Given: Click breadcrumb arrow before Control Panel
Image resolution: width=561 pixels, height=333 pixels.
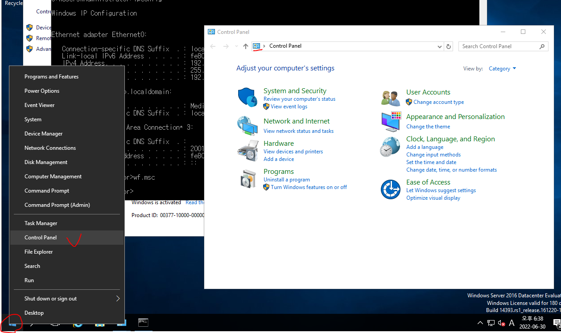Looking at the screenshot, I should point(264,46).
